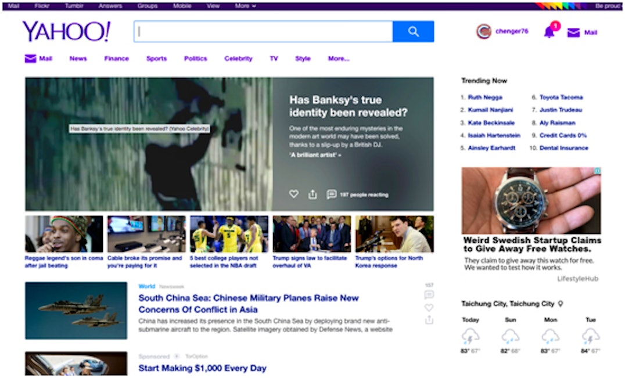Expand the More menu in top bar
Image resolution: width=625 pixels, height=378 pixels.
pyautogui.click(x=245, y=6)
